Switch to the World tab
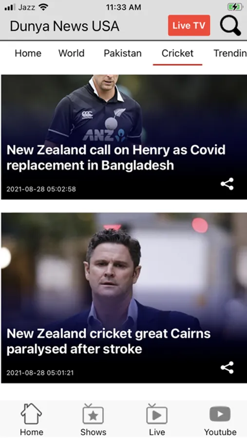 coord(71,53)
